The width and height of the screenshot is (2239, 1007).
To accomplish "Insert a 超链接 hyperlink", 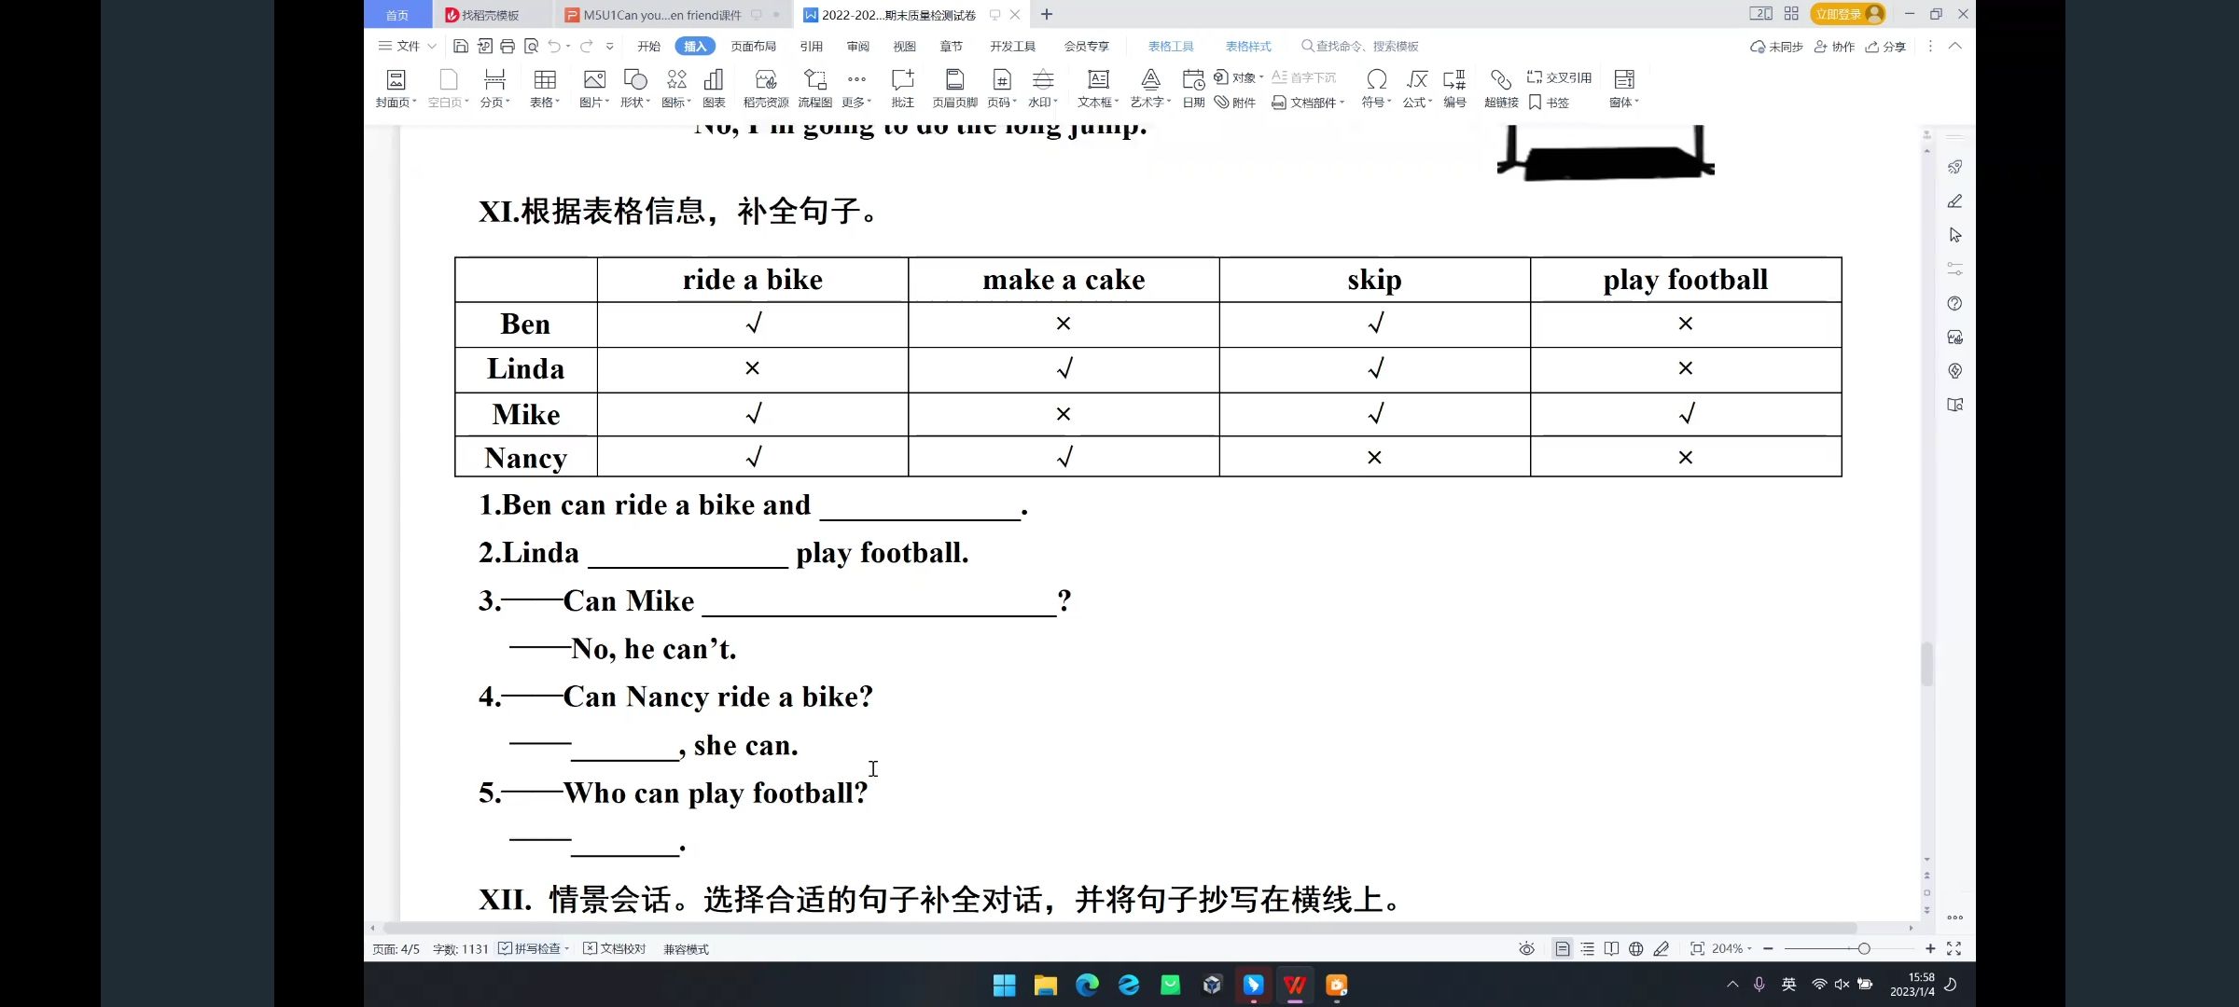I will pyautogui.click(x=1501, y=88).
